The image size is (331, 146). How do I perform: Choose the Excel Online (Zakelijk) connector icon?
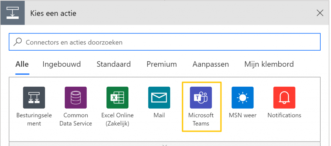tap(117, 98)
